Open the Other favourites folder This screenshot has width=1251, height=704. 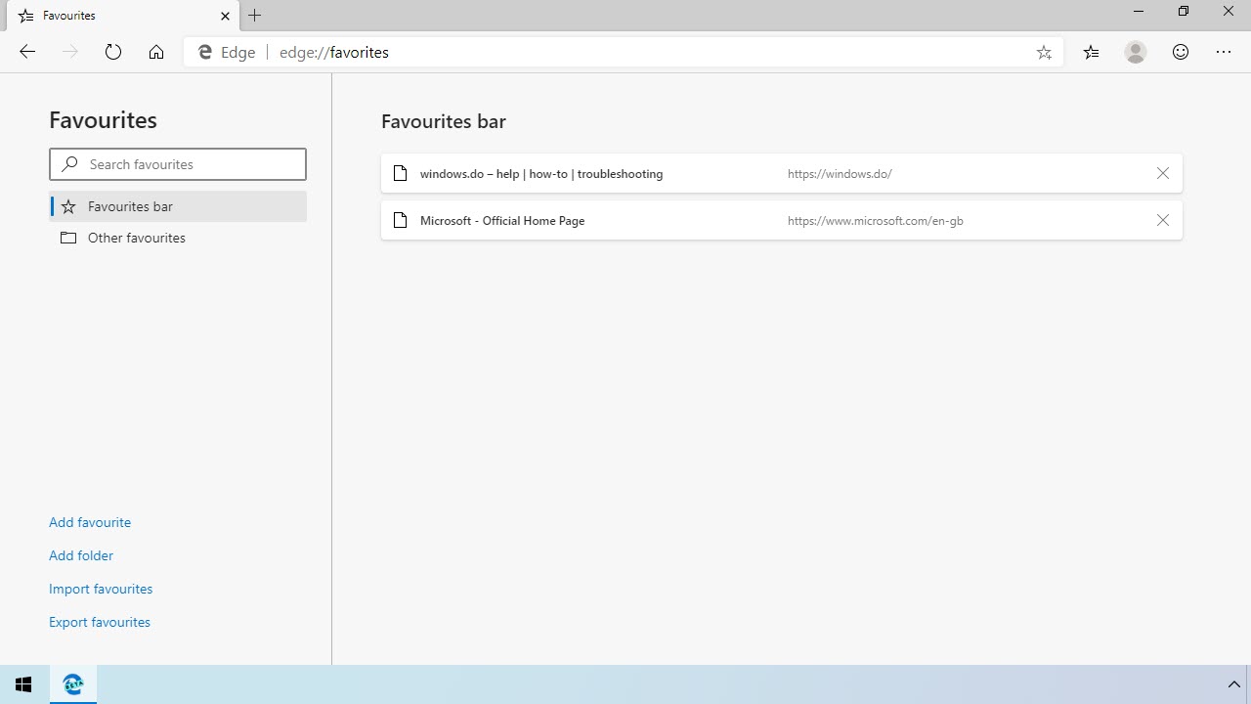pos(136,238)
